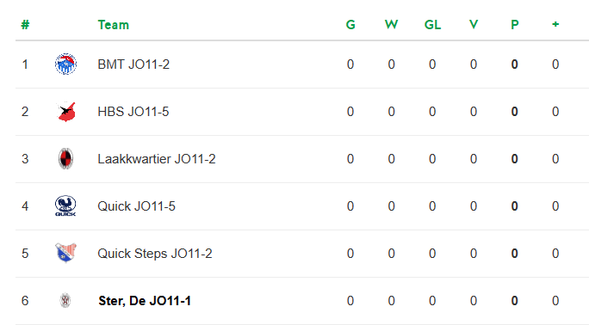Sort by G column header
Image resolution: width=589 pixels, height=325 pixels.
click(x=350, y=25)
